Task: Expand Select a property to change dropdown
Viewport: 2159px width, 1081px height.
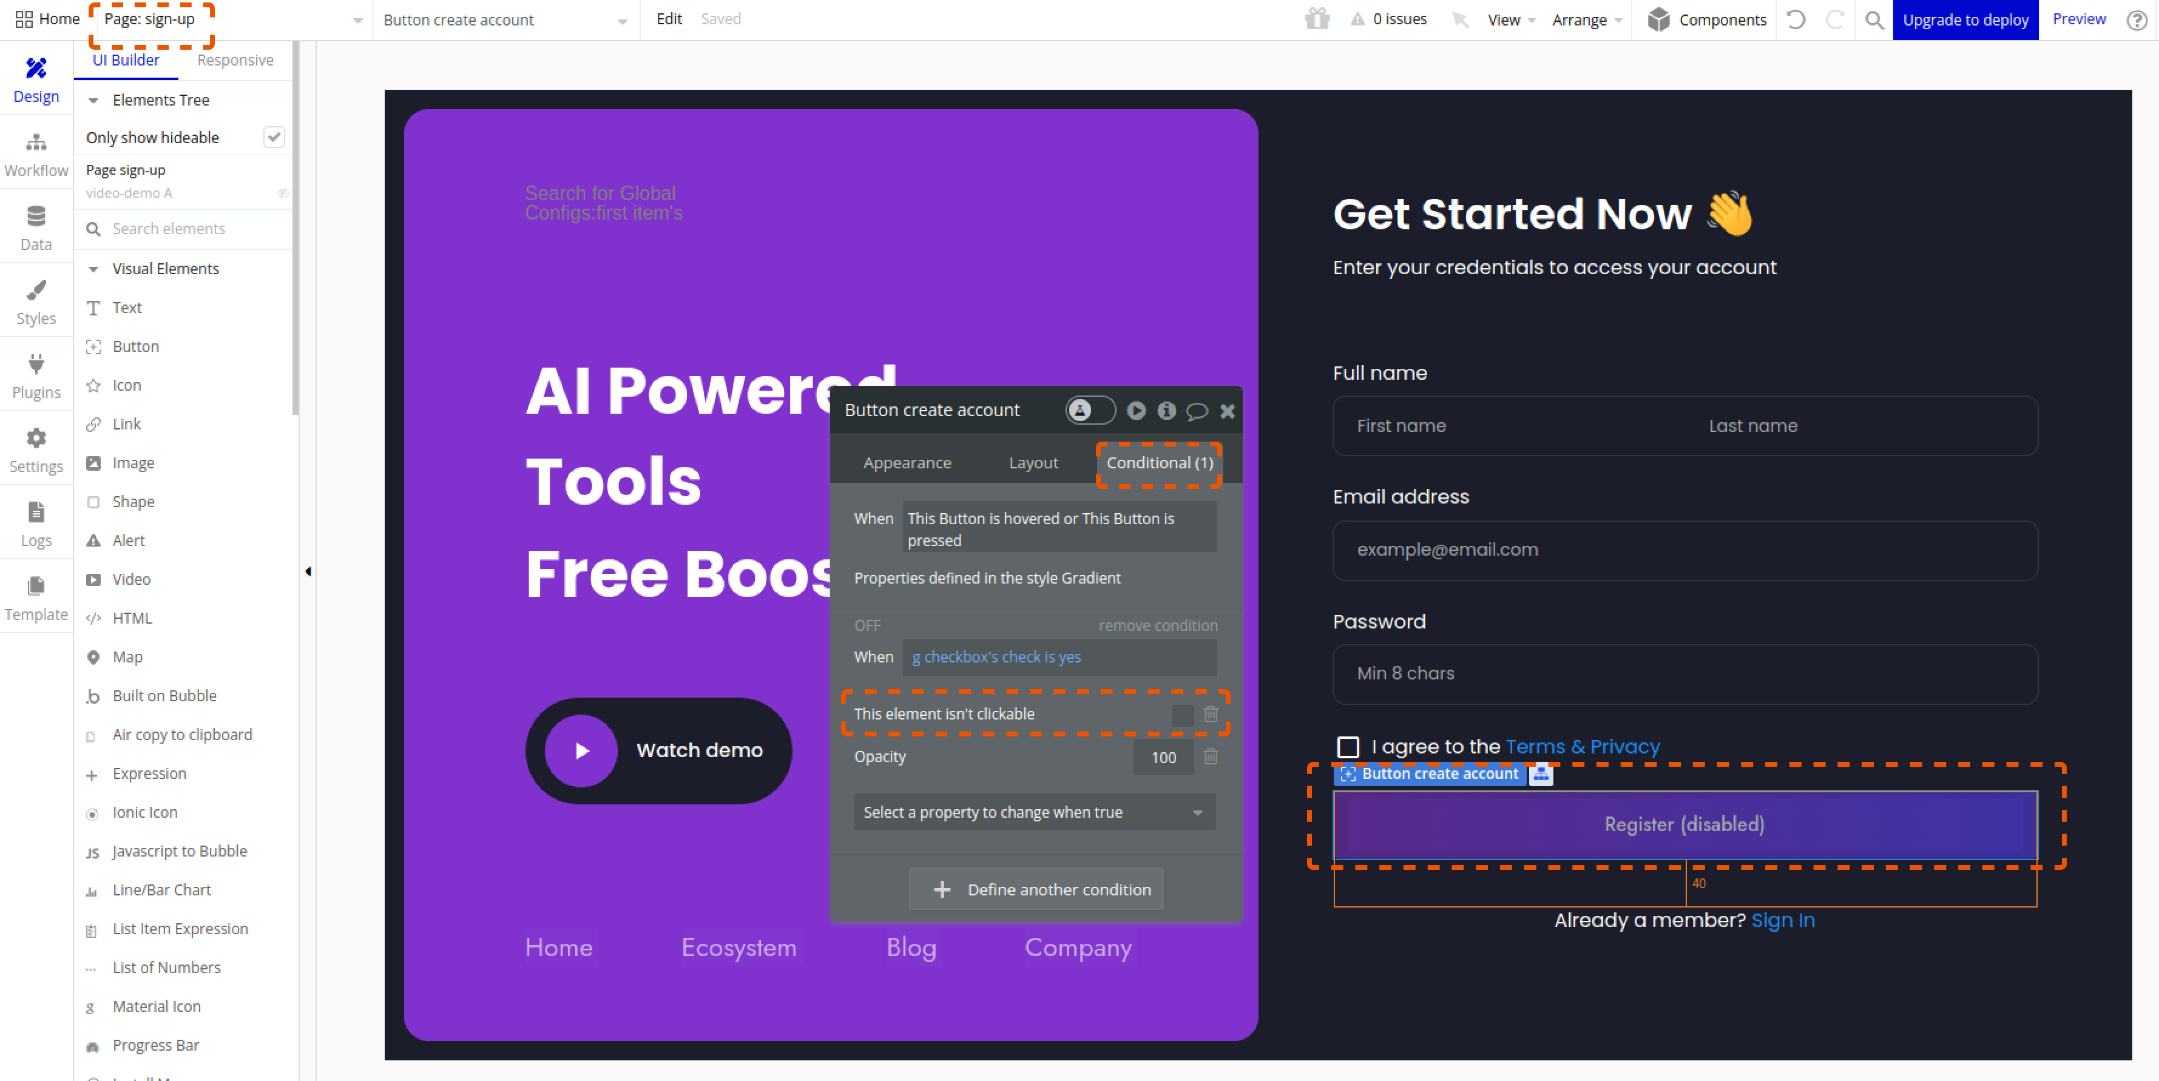Action: click(x=1034, y=812)
